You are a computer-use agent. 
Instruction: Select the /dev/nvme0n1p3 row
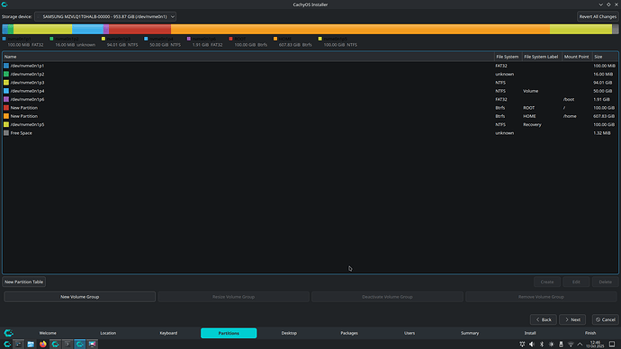pos(310,83)
